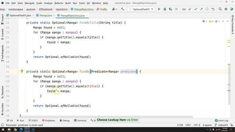Open the Event Log

[221, 120]
